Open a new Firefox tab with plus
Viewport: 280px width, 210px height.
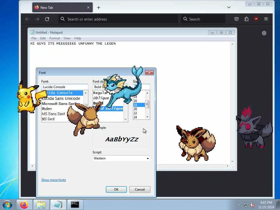point(98,7)
